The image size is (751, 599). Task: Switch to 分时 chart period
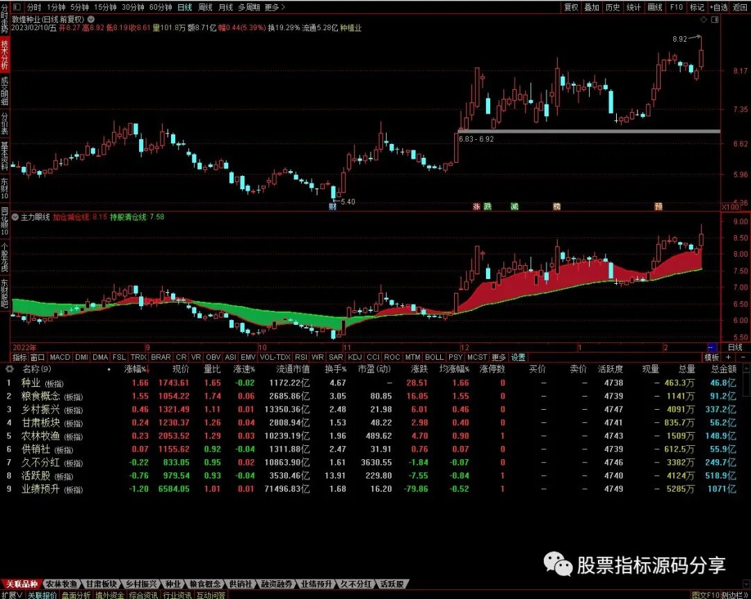click(34, 7)
